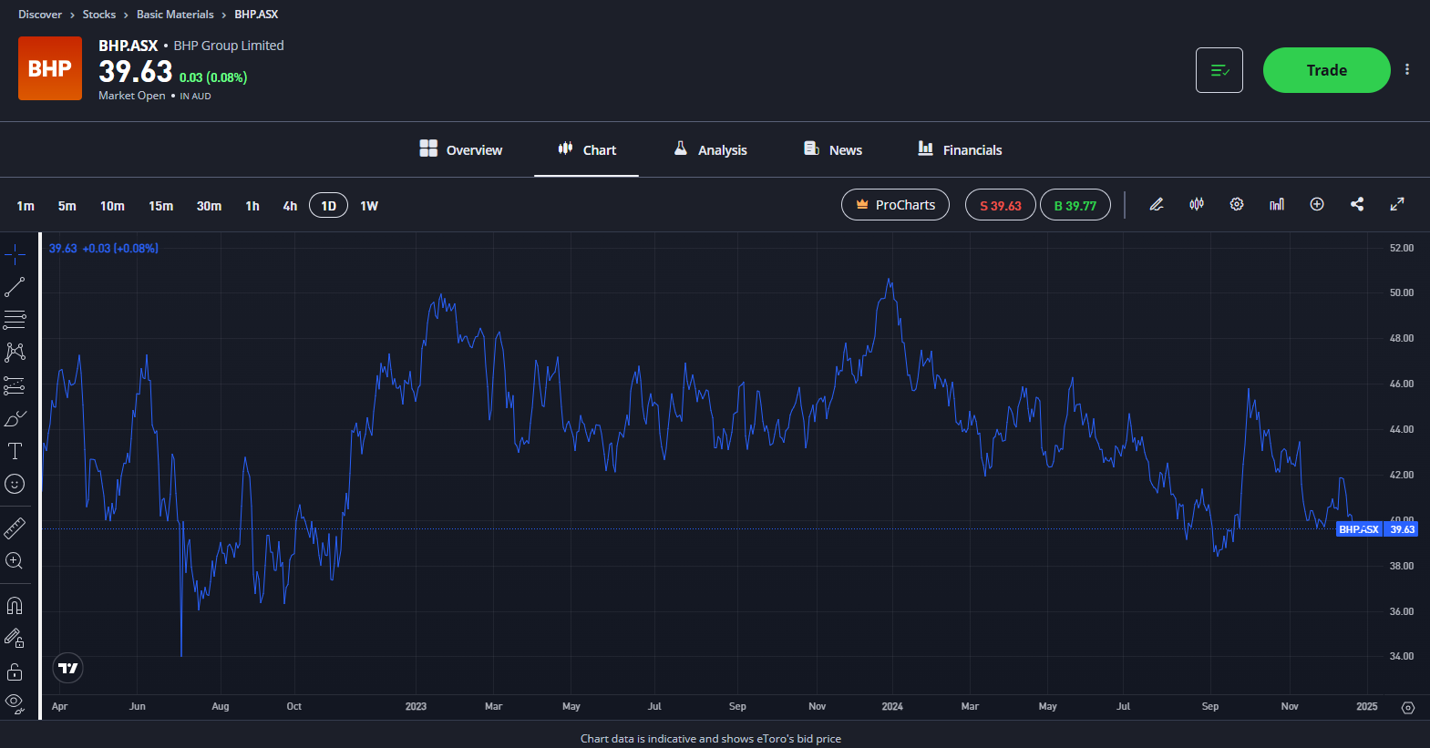Select the ruler measure tool
Viewport: 1430px width, 748px height.
[x=15, y=528]
